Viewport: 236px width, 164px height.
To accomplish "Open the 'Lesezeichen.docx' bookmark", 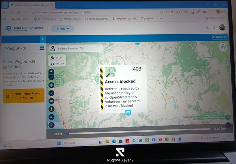I will pyautogui.click(x=45, y=19).
